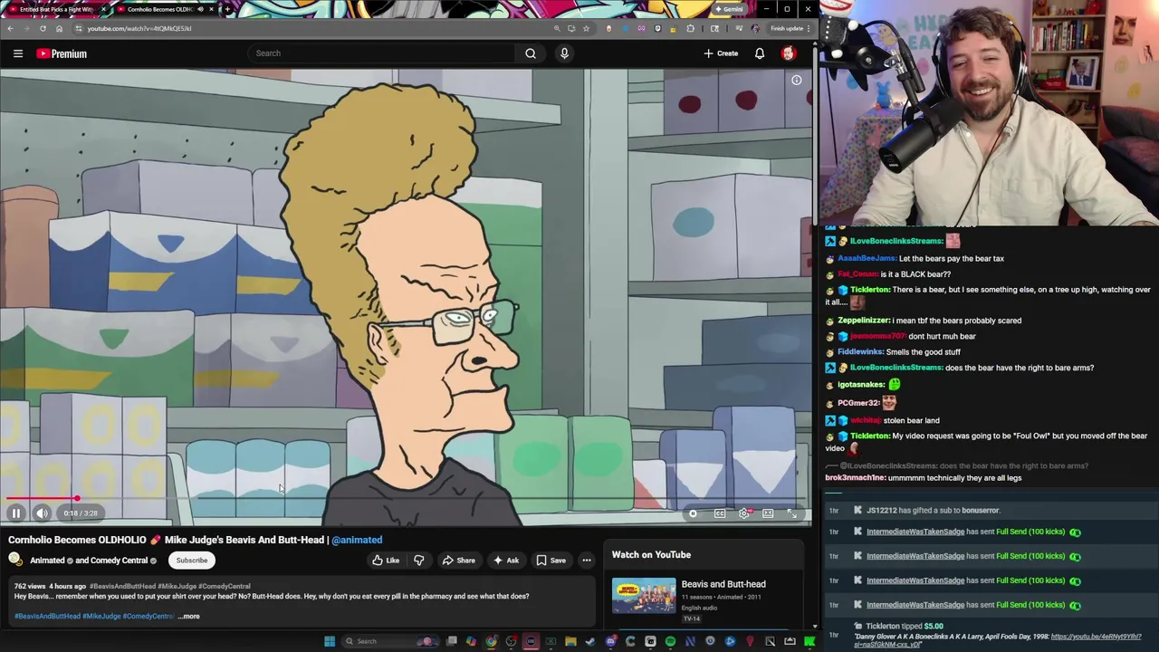1159x652 pixels.
Task: Open the Beavis and Butt-head show thumbnail
Action: 644,596
